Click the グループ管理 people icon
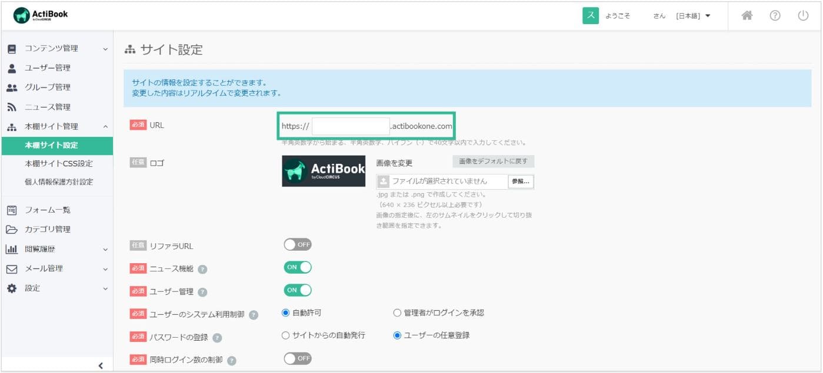This screenshot has height=373, width=823. [x=12, y=88]
